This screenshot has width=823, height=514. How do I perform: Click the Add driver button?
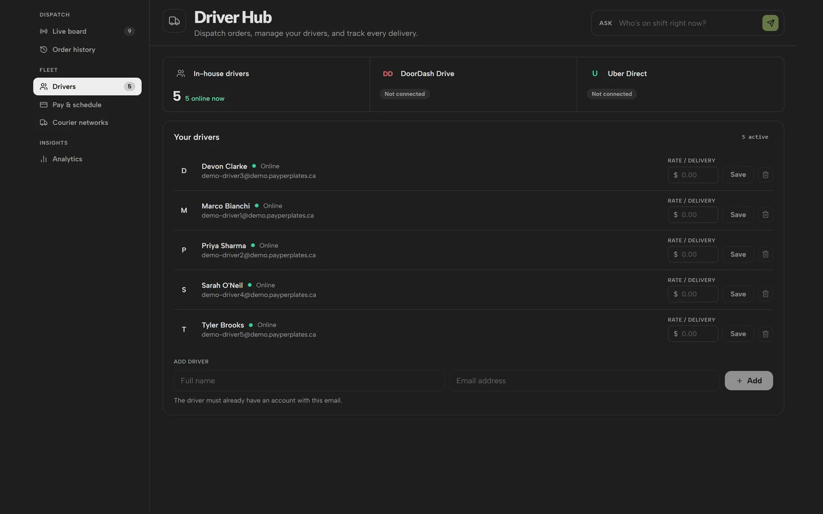749,381
